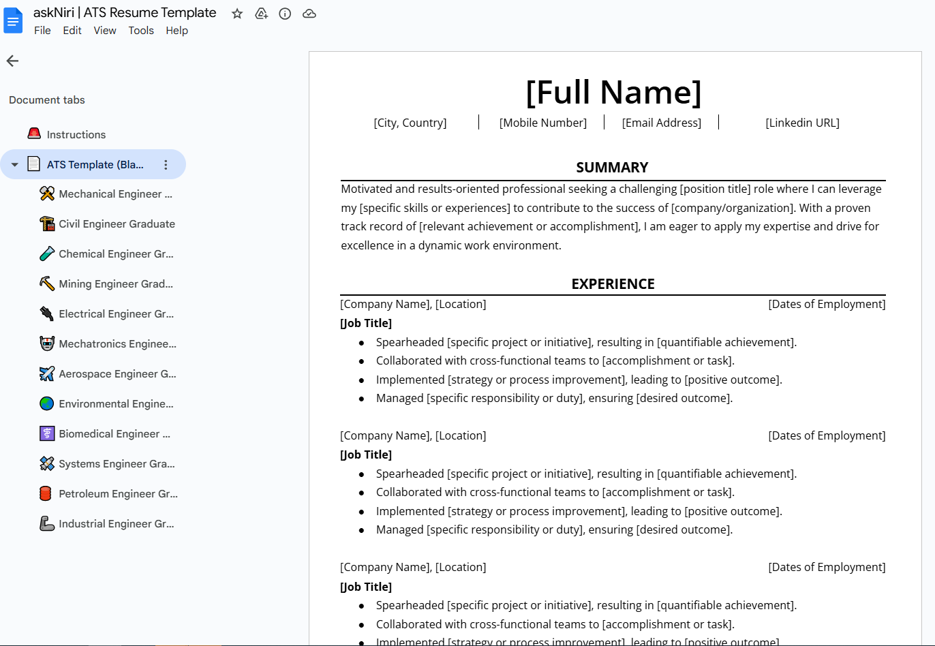Click the document title askNiri | ATS Resume Template
Viewport: 935px width, 646px height.
click(x=125, y=13)
